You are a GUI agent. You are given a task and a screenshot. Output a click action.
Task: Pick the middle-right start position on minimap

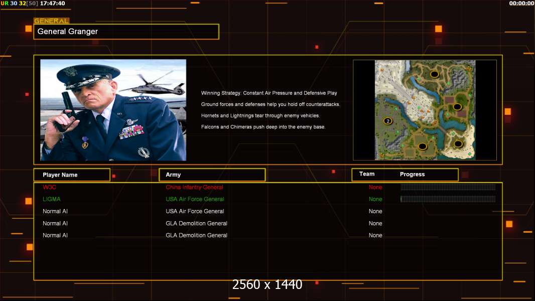[x=457, y=107]
